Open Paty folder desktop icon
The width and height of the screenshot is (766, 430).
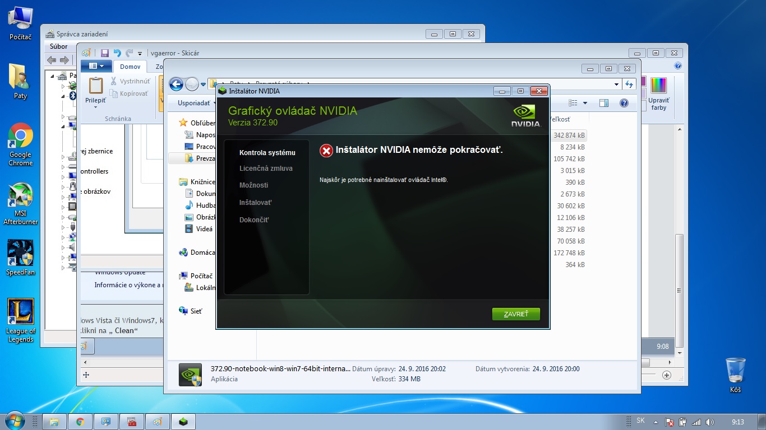click(20, 82)
